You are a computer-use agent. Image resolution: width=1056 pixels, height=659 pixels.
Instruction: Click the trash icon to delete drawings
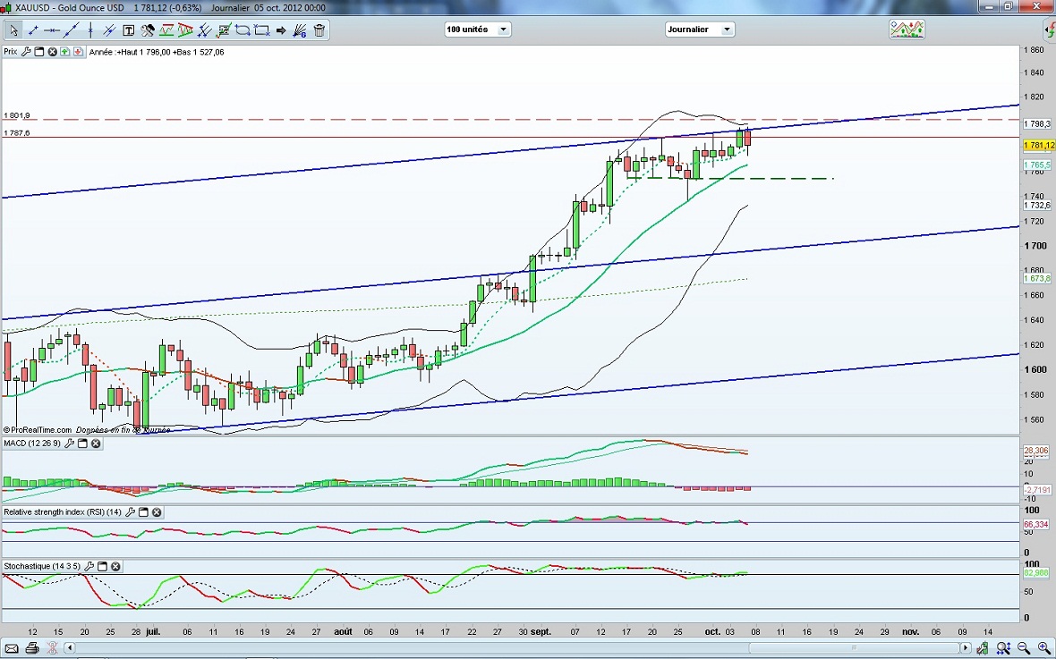point(319,30)
